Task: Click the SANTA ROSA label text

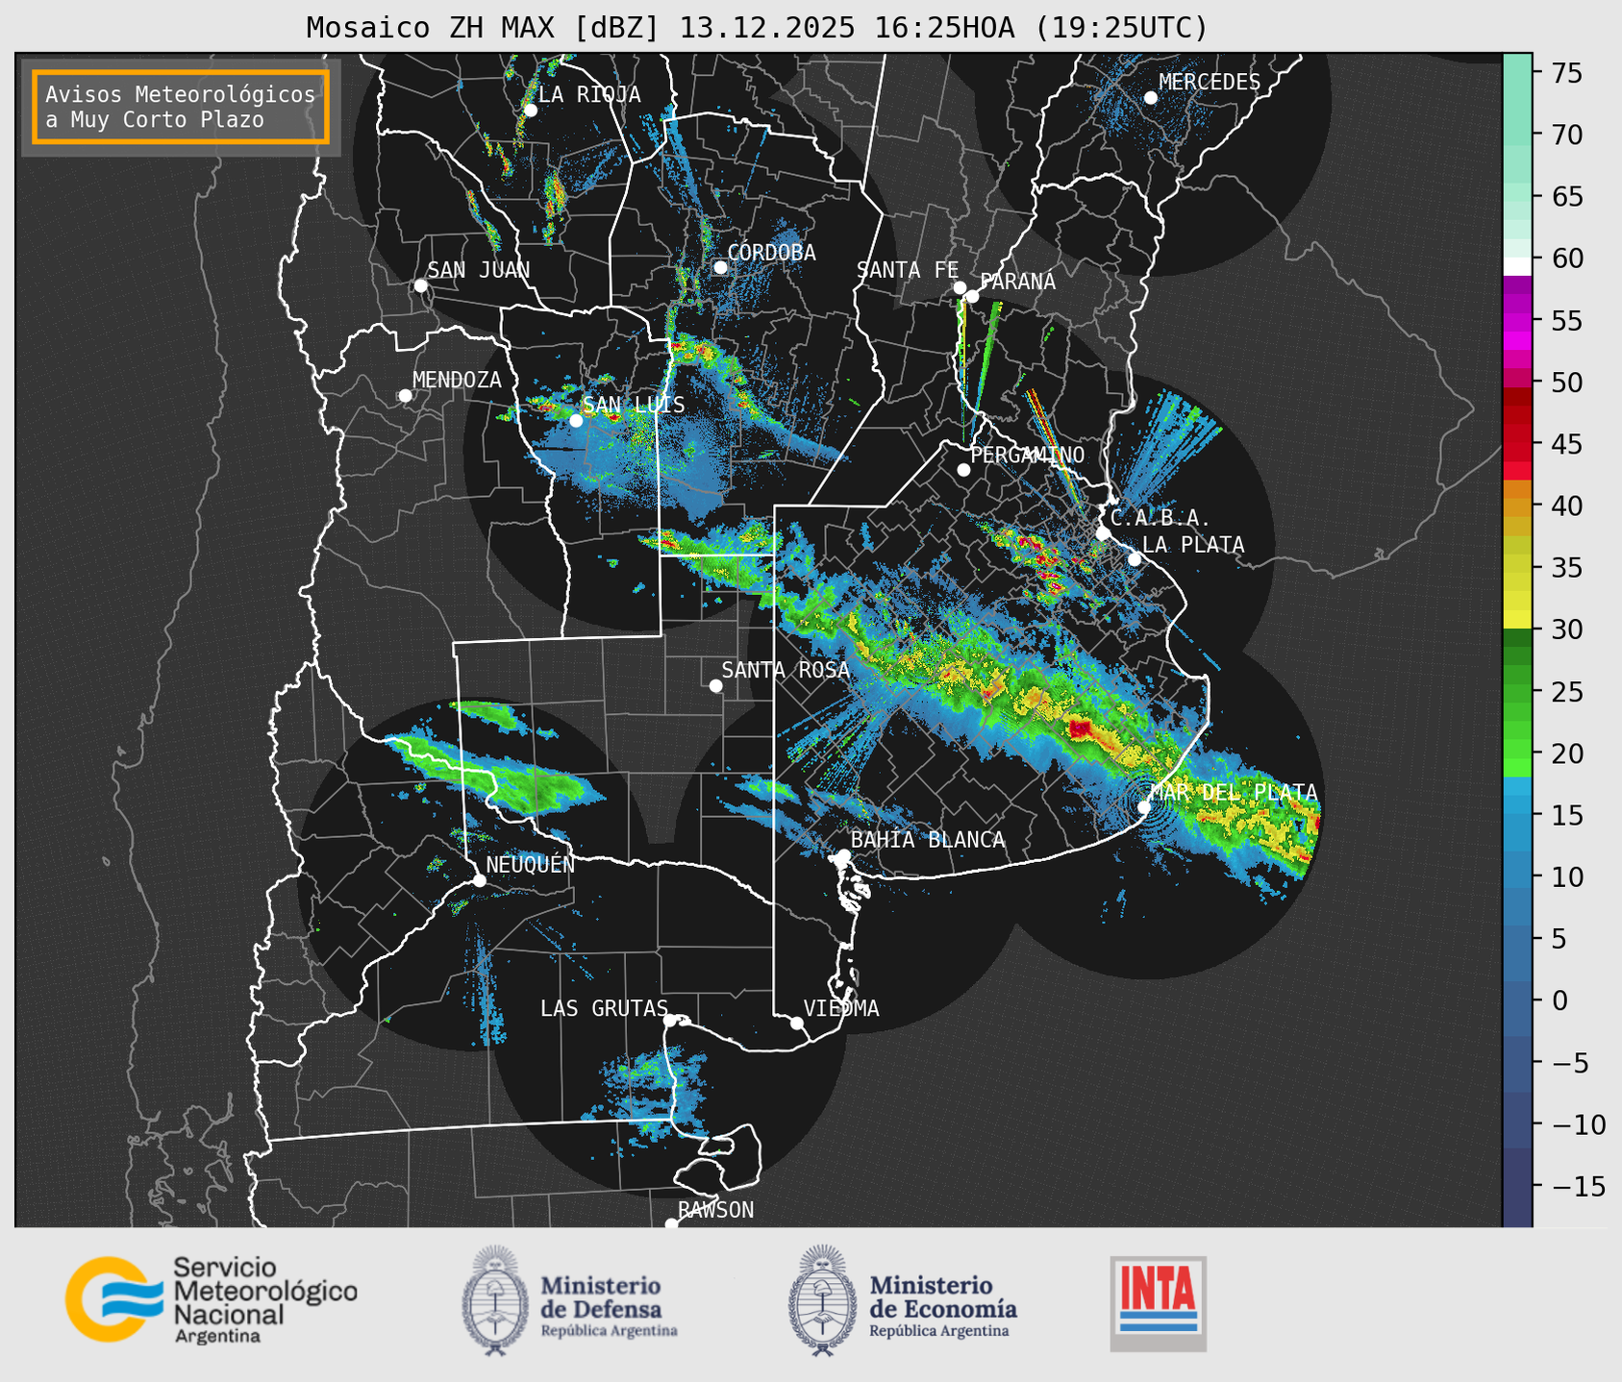Action: [786, 670]
